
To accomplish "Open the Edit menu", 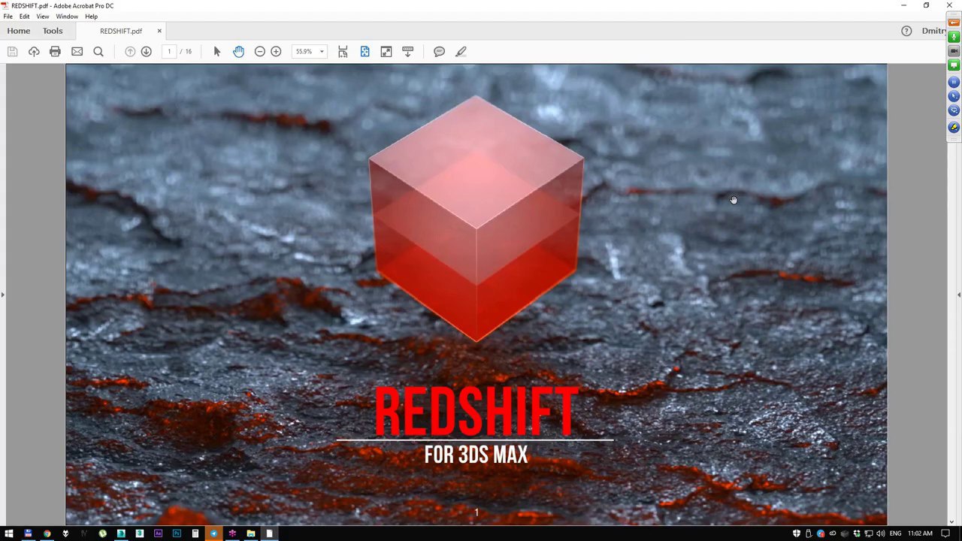I will [25, 17].
